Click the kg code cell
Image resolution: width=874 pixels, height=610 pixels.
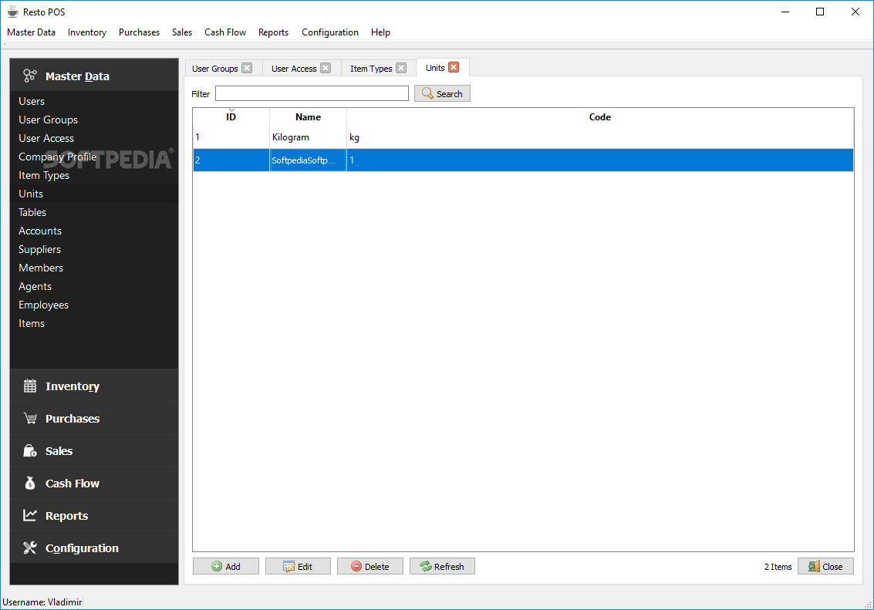pyautogui.click(x=599, y=137)
